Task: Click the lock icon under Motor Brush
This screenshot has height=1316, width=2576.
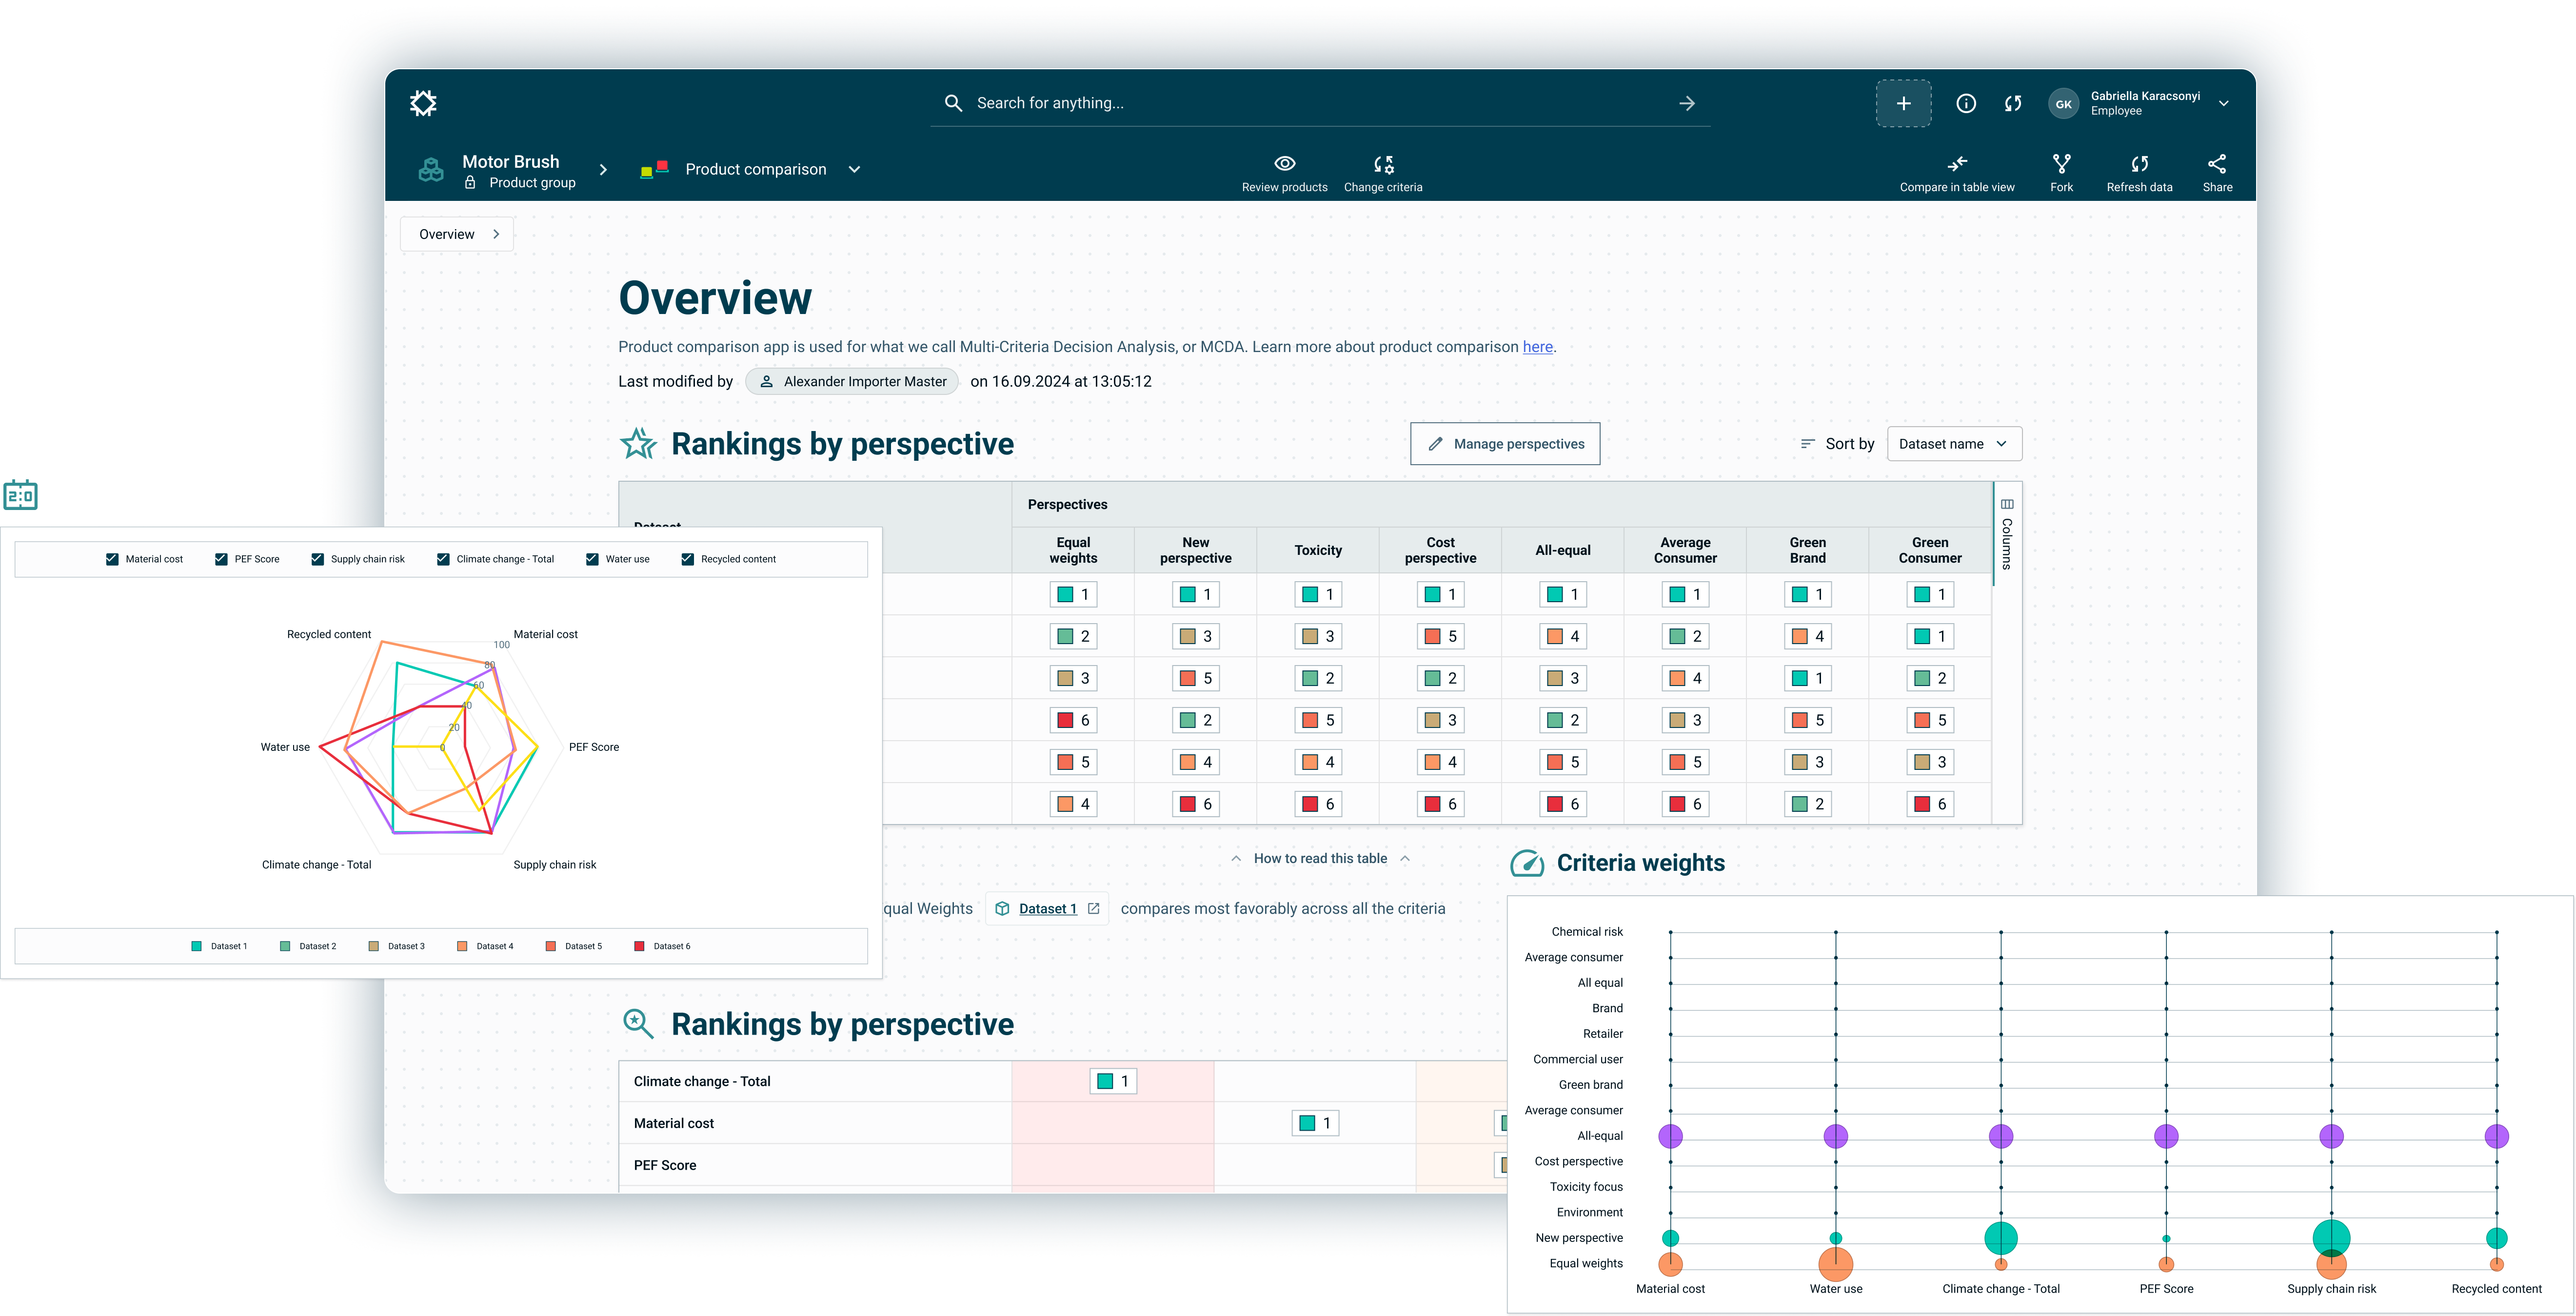Action: (470, 183)
